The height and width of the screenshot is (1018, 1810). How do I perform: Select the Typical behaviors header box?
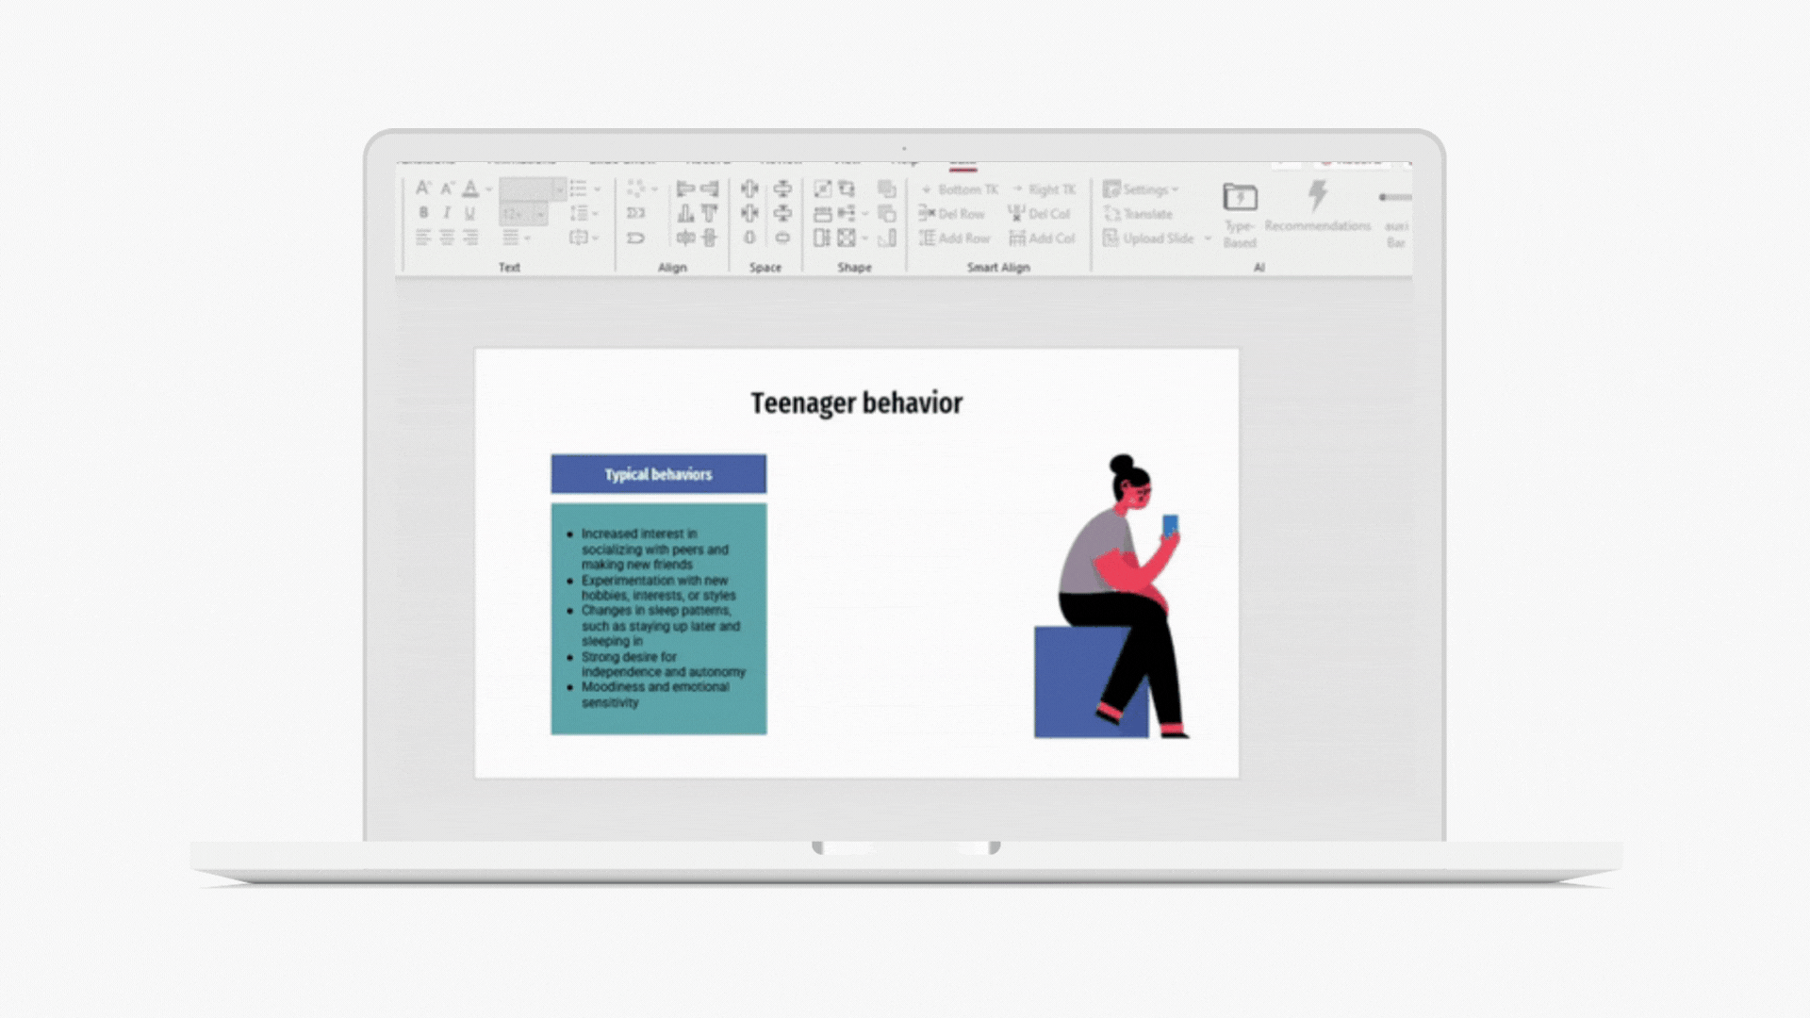658,474
